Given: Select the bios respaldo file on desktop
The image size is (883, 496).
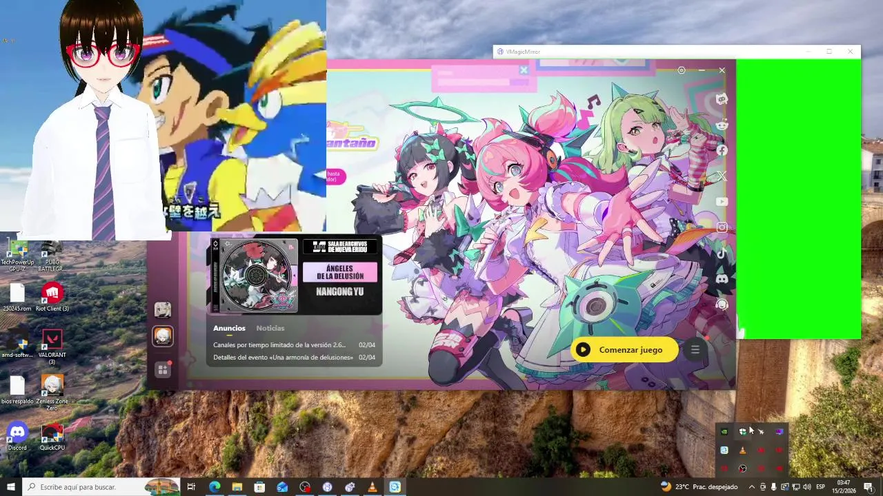Looking at the screenshot, I should [17, 390].
